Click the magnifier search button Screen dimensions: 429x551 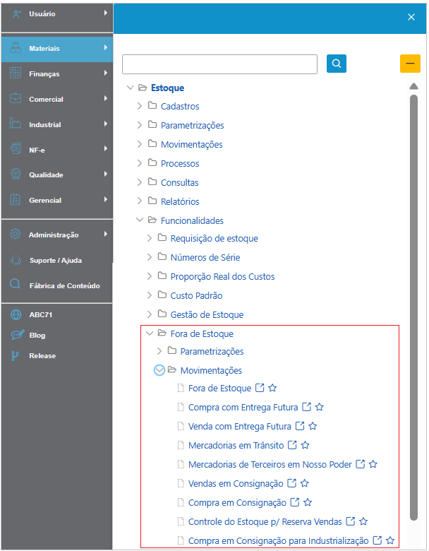337,64
